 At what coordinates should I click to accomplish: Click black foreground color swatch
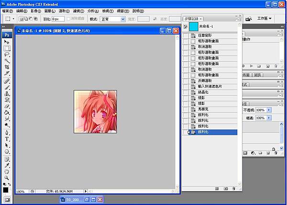click(x=6, y=190)
